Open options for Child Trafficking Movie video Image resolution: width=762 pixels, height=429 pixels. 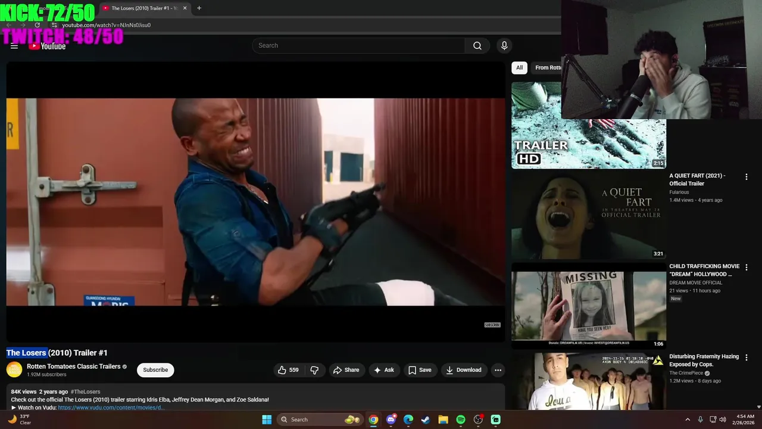click(x=747, y=268)
